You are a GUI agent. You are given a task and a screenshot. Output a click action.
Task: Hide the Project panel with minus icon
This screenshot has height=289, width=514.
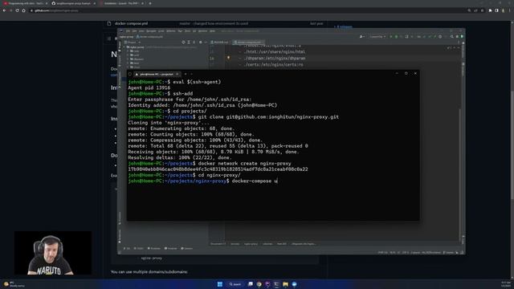click(x=206, y=43)
